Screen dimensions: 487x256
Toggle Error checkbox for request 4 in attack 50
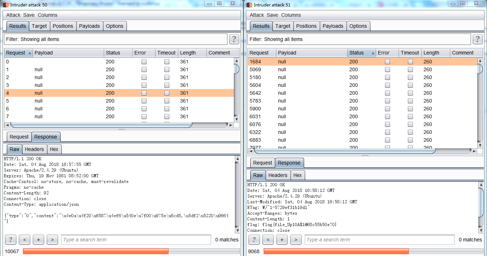pos(144,93)
